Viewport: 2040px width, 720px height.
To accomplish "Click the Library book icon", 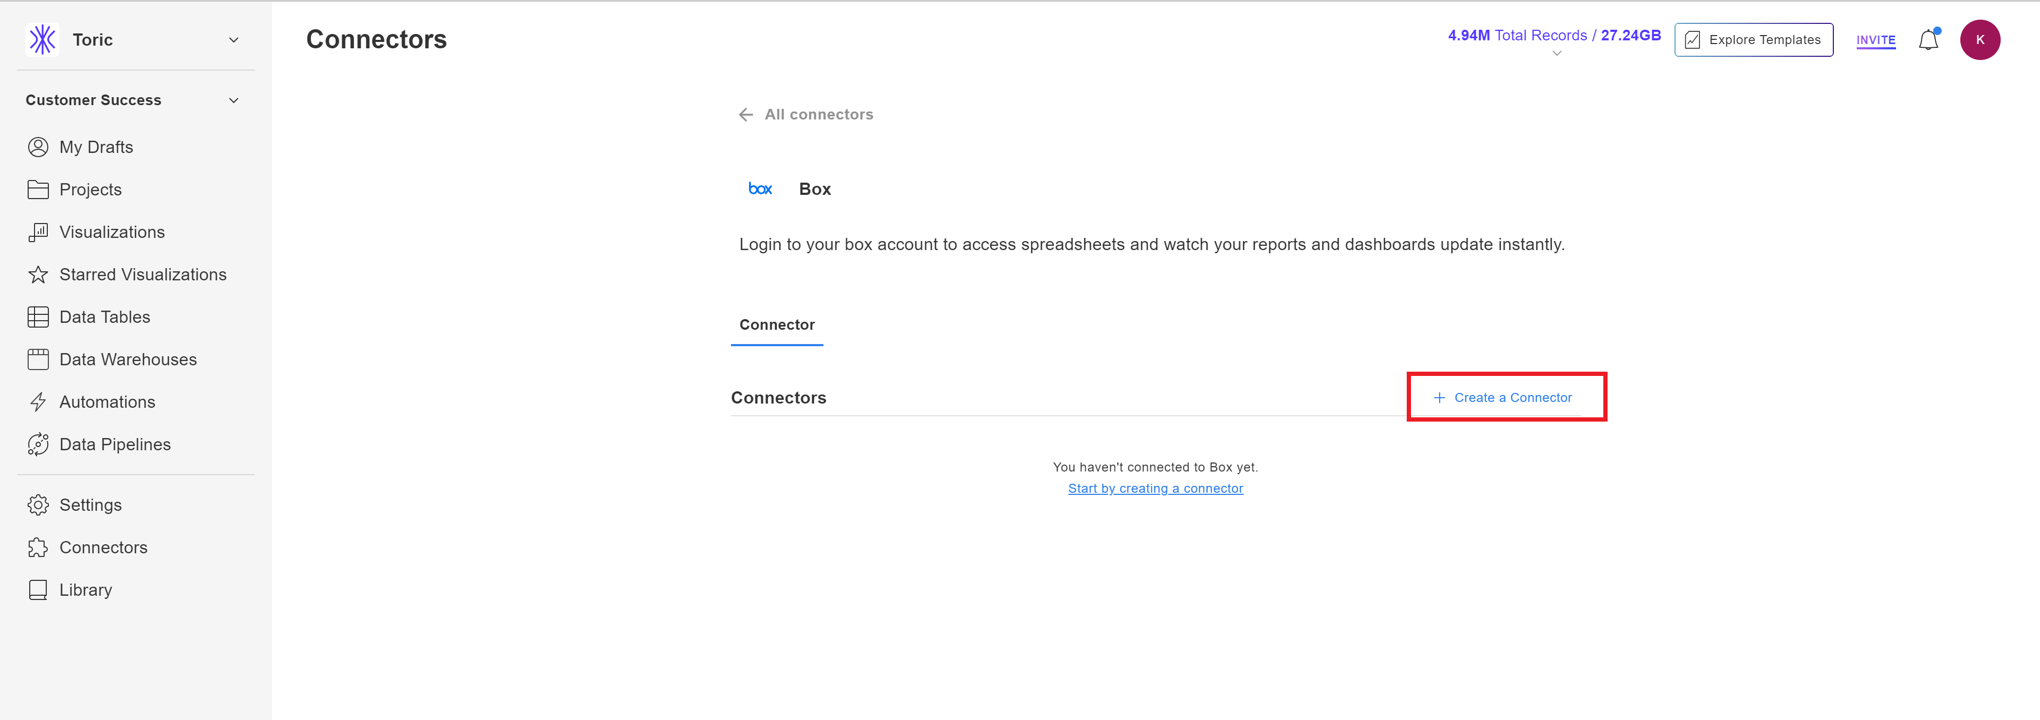I will click(x=38, y=590).
